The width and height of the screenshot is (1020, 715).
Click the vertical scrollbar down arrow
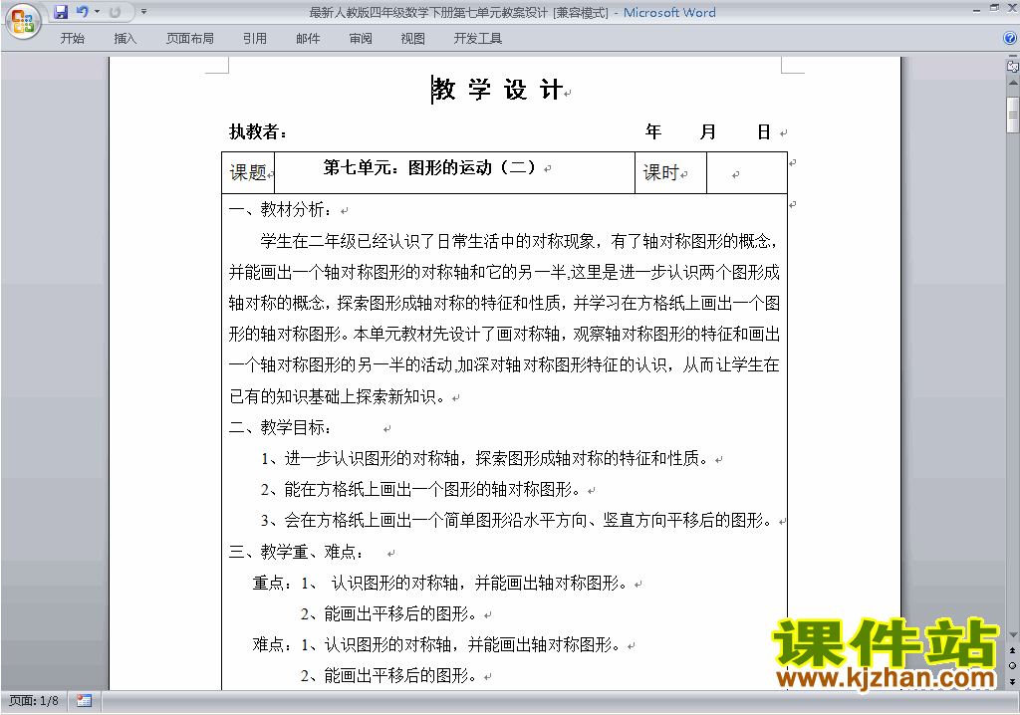click(1012, 635)
